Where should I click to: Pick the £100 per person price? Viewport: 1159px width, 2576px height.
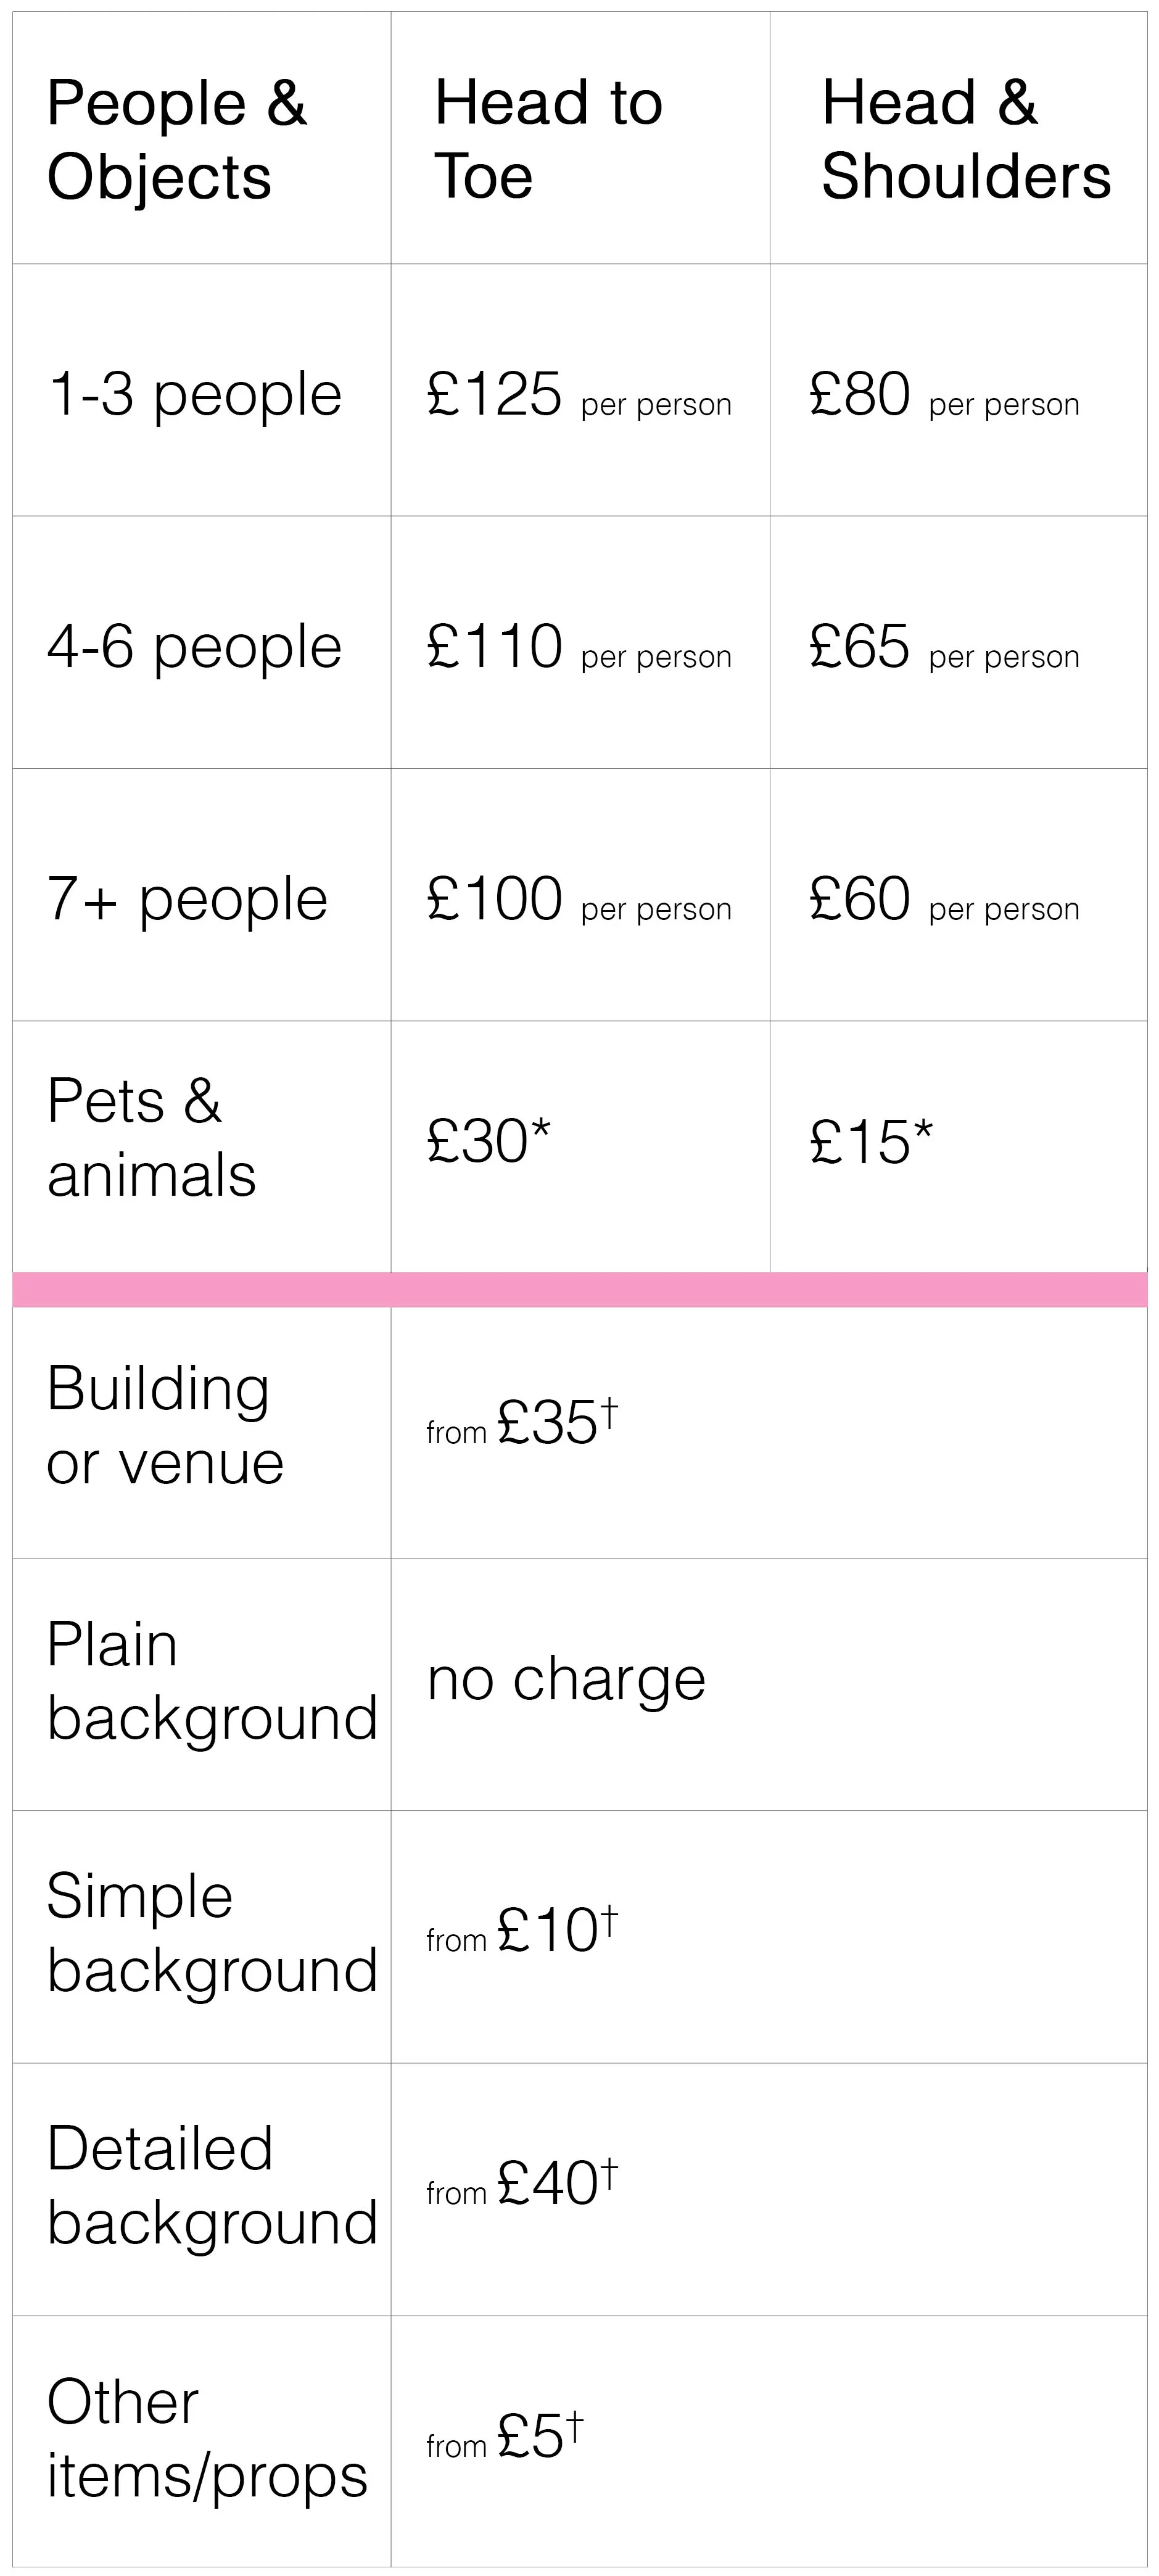coord(579,898)
